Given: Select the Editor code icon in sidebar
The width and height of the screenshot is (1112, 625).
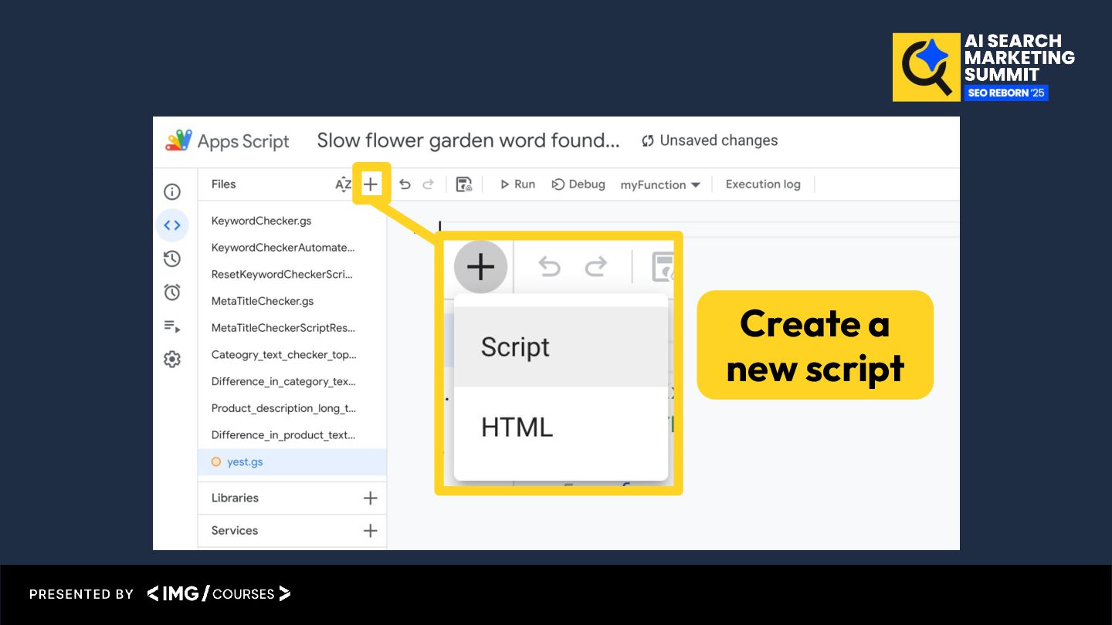Looking at the screenshot, I should click(x=172, y=225).
